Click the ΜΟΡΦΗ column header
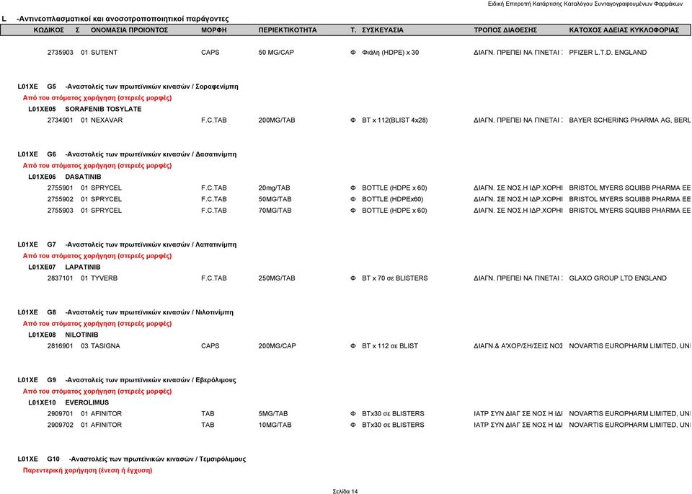The image size is (692, 494). coord(213,30)
